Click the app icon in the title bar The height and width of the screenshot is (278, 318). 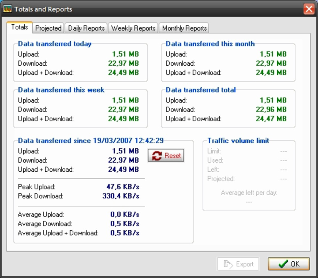[8, 9]
